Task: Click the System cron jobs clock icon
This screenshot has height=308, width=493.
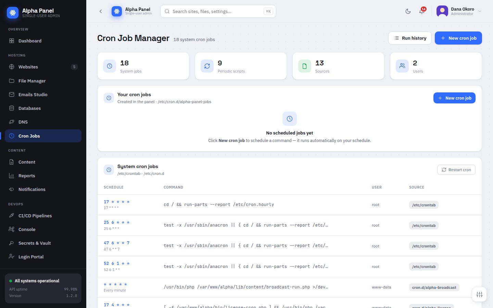Action: 109,170
